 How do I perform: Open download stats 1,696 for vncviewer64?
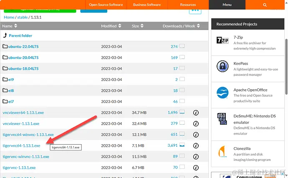tap(173, 112)
